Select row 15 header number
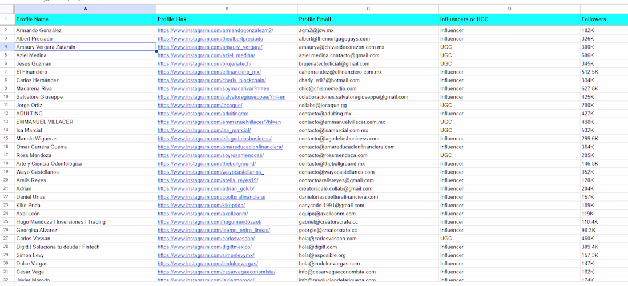Viewport: 628px width, 286px height. (7, 139)
